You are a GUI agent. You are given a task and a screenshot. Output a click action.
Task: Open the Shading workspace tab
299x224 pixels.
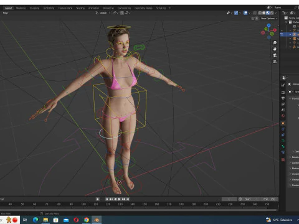pos(80,8)
